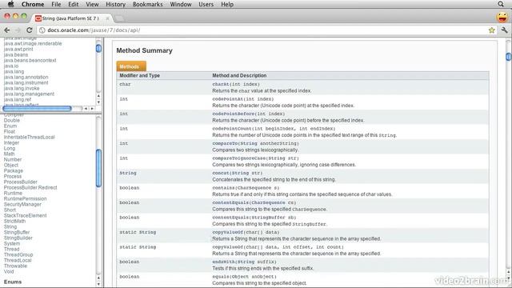Screen dimensions: 512x288
Task: Select java.io package in list
Action: tap(11, 66)
